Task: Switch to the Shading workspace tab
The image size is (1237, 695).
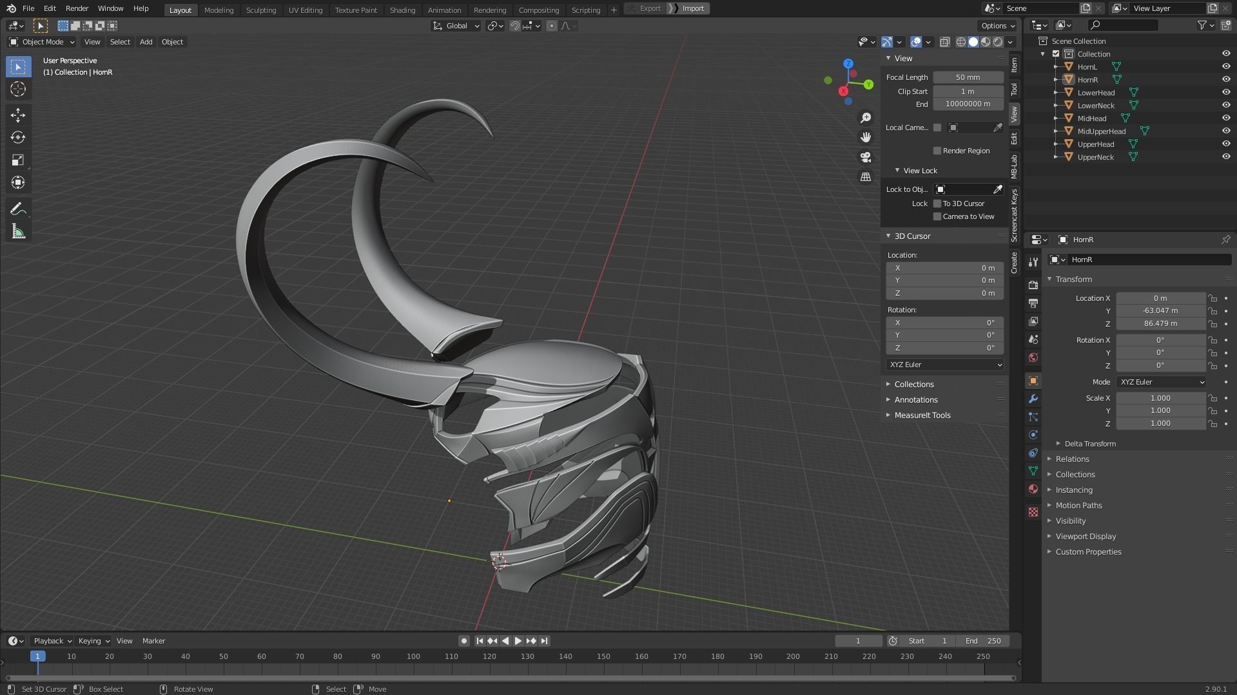Action: [402, 10]
